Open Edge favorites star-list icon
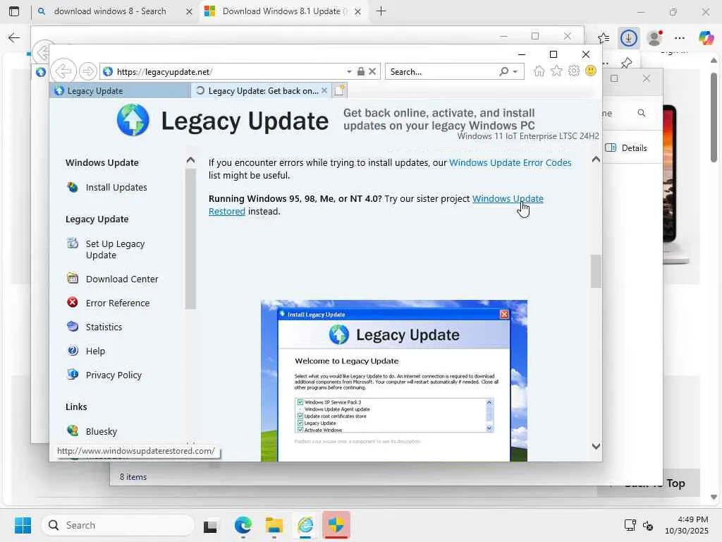The image size is (722, 542). pos(604,38)
